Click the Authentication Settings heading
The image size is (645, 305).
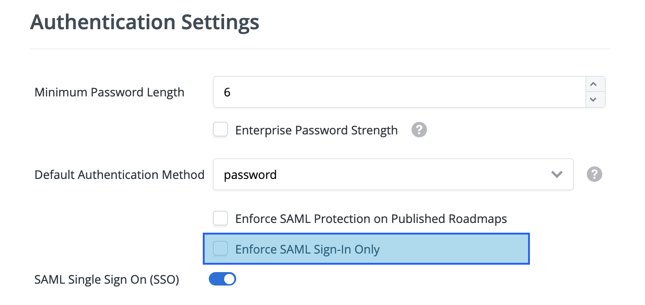145,22
